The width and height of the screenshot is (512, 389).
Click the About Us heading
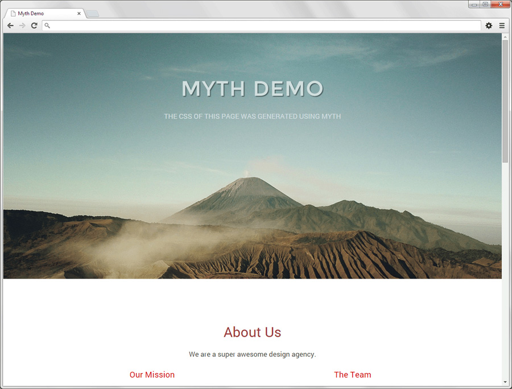252,333
